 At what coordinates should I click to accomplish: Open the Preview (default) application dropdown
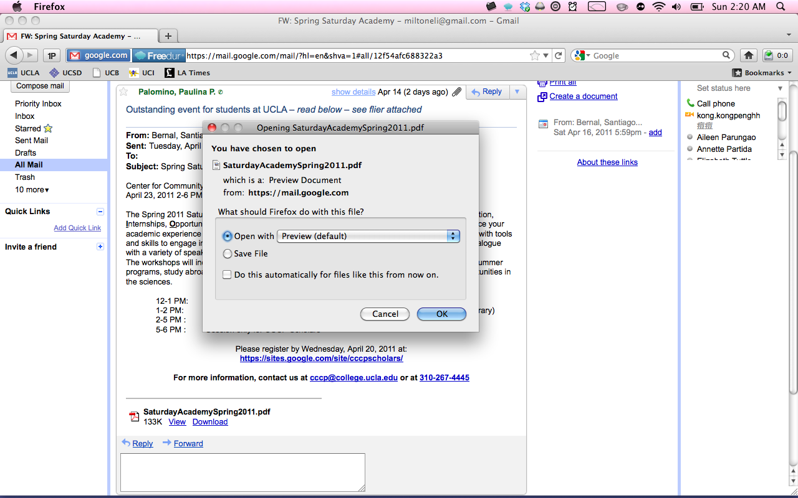pos(368,237)
